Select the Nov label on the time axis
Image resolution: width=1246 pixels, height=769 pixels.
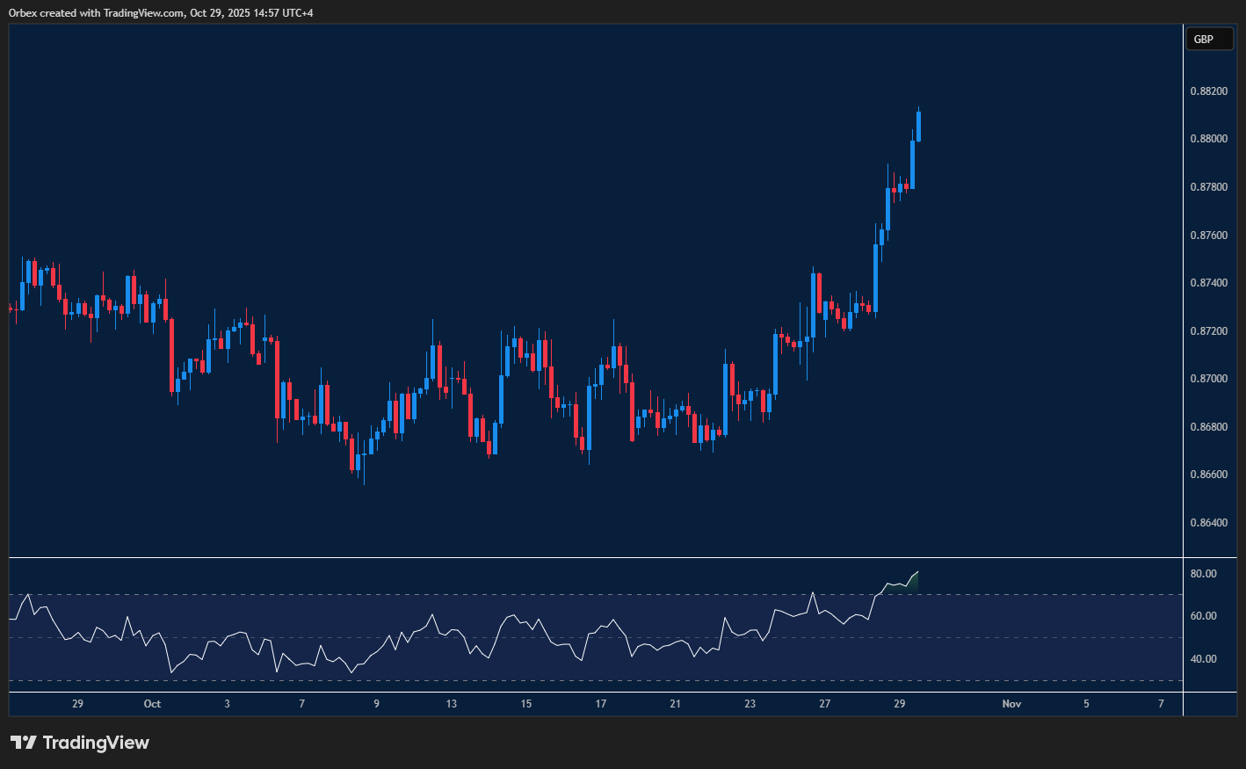click(1011, 703)
